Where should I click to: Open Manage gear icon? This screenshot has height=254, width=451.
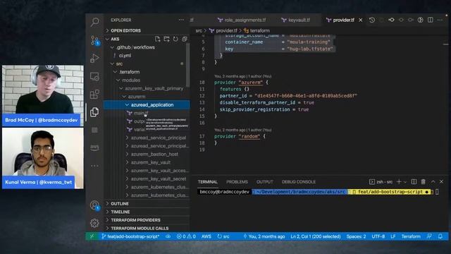point(94,223)
